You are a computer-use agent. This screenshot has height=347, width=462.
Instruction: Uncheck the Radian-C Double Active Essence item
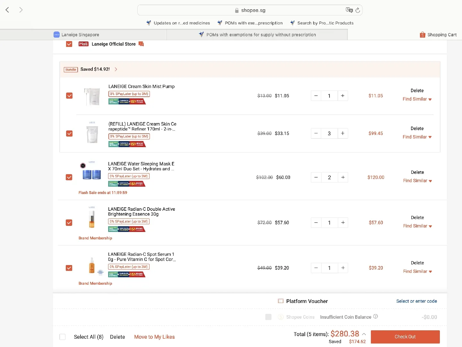click(x=69, y=223)
